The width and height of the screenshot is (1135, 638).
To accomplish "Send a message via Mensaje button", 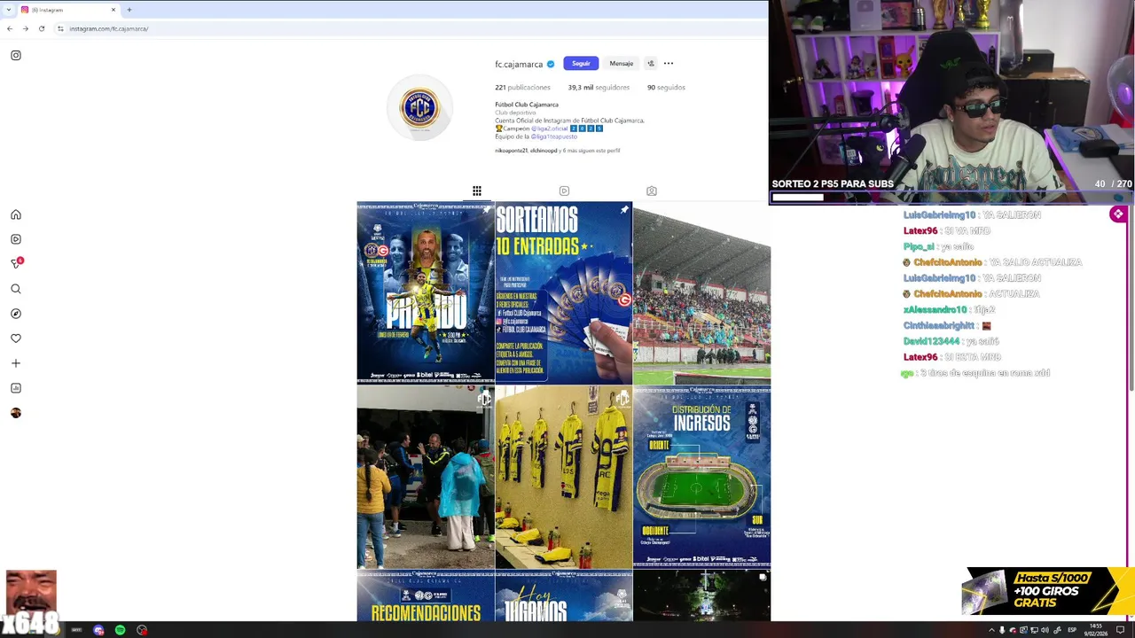I will (622, 64).
